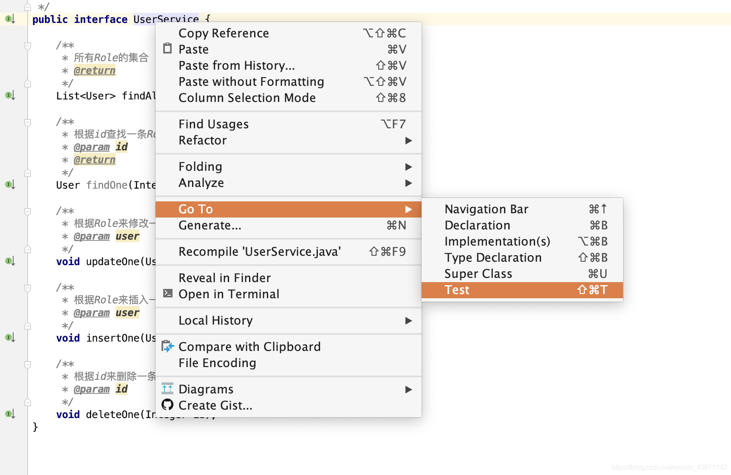
Task: Enable Column Selection Mode
Action: pyautogui.click(x=289, y=98)
